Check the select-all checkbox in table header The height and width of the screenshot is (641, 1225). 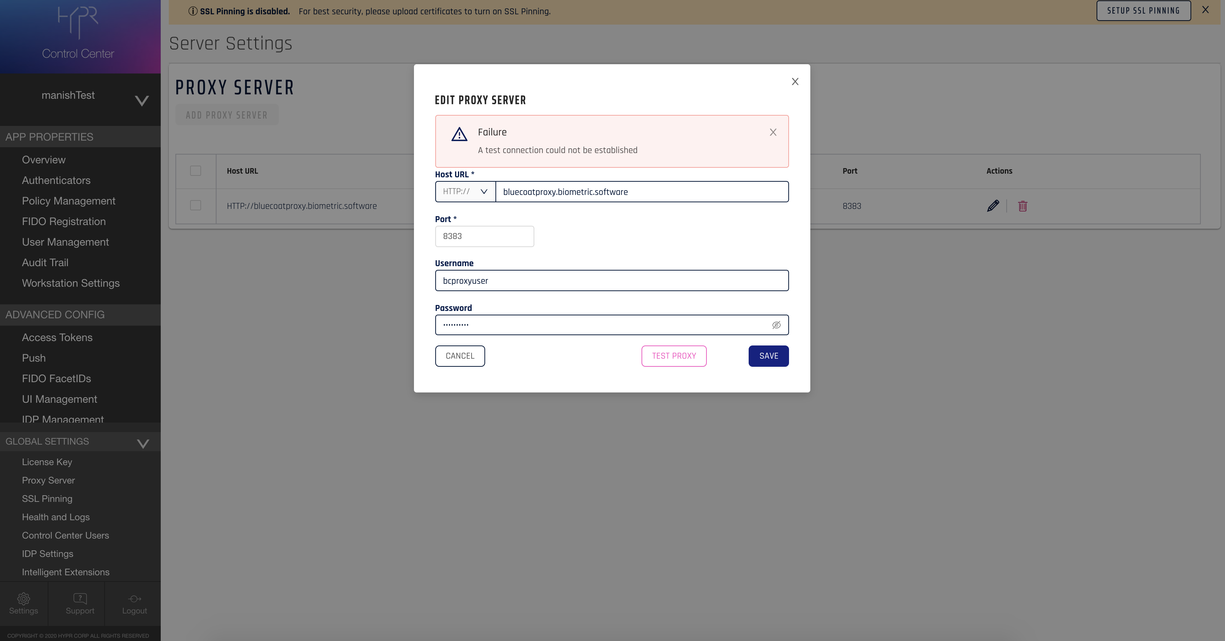tap(196, 170)
